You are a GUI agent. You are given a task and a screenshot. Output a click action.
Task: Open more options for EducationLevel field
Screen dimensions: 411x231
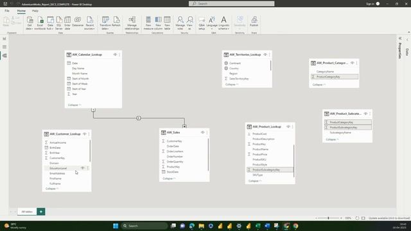point(88,168)
